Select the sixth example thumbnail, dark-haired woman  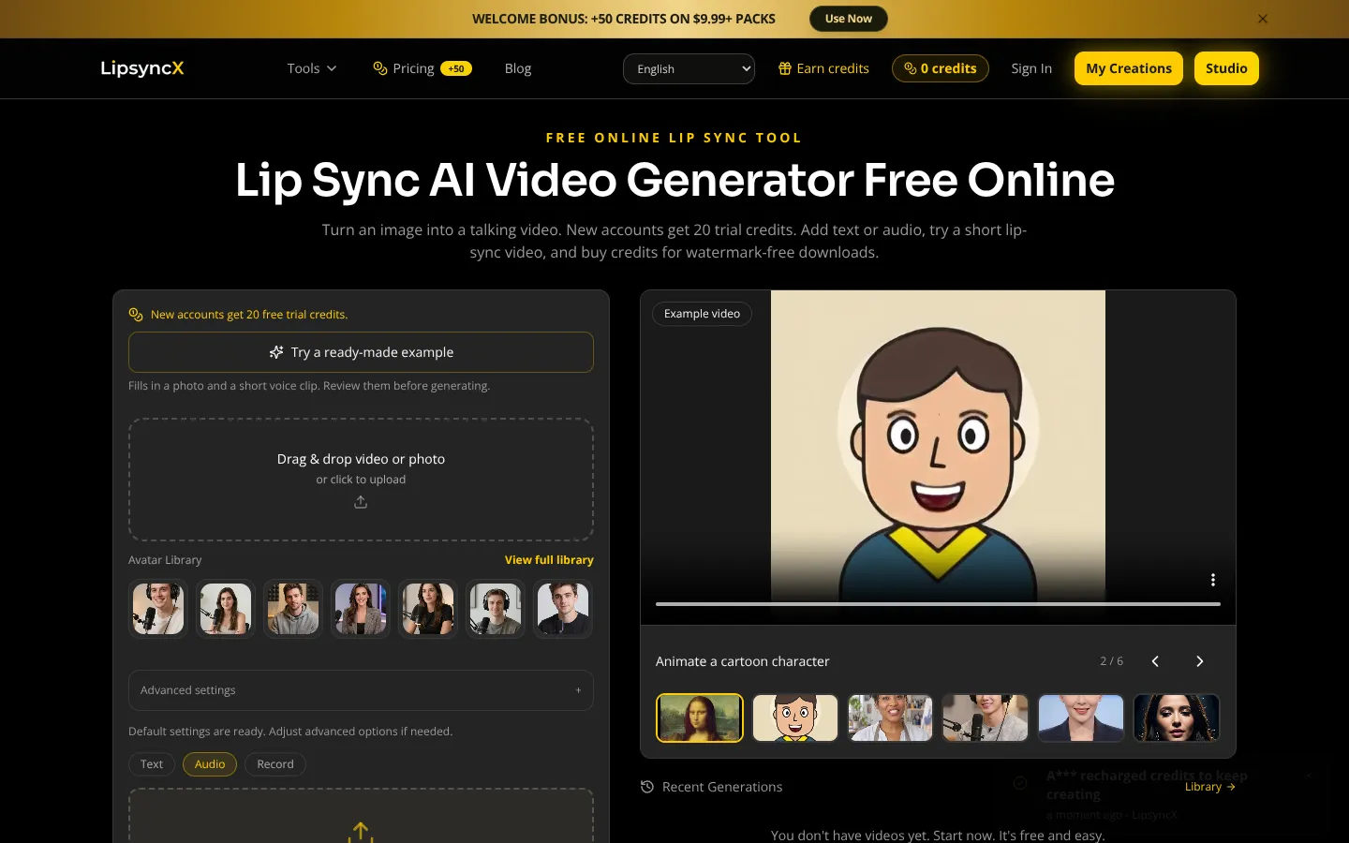1177,717
